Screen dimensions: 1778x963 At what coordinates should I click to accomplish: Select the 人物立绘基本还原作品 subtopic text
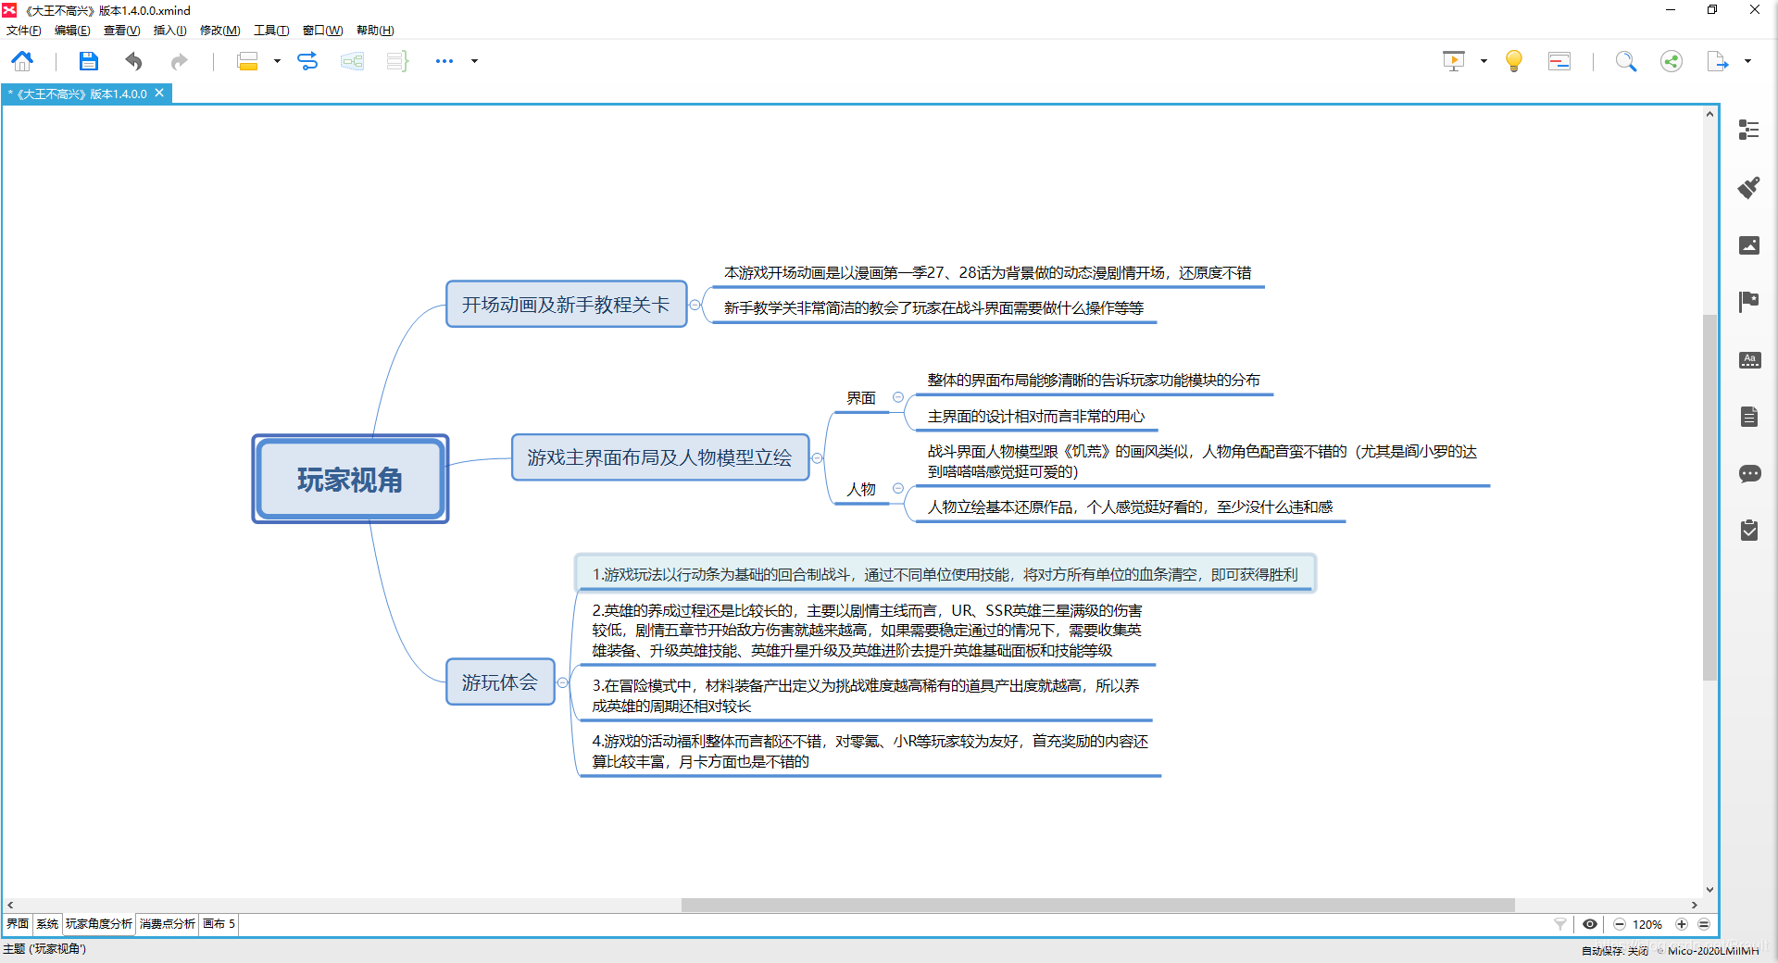[1130, 507]
